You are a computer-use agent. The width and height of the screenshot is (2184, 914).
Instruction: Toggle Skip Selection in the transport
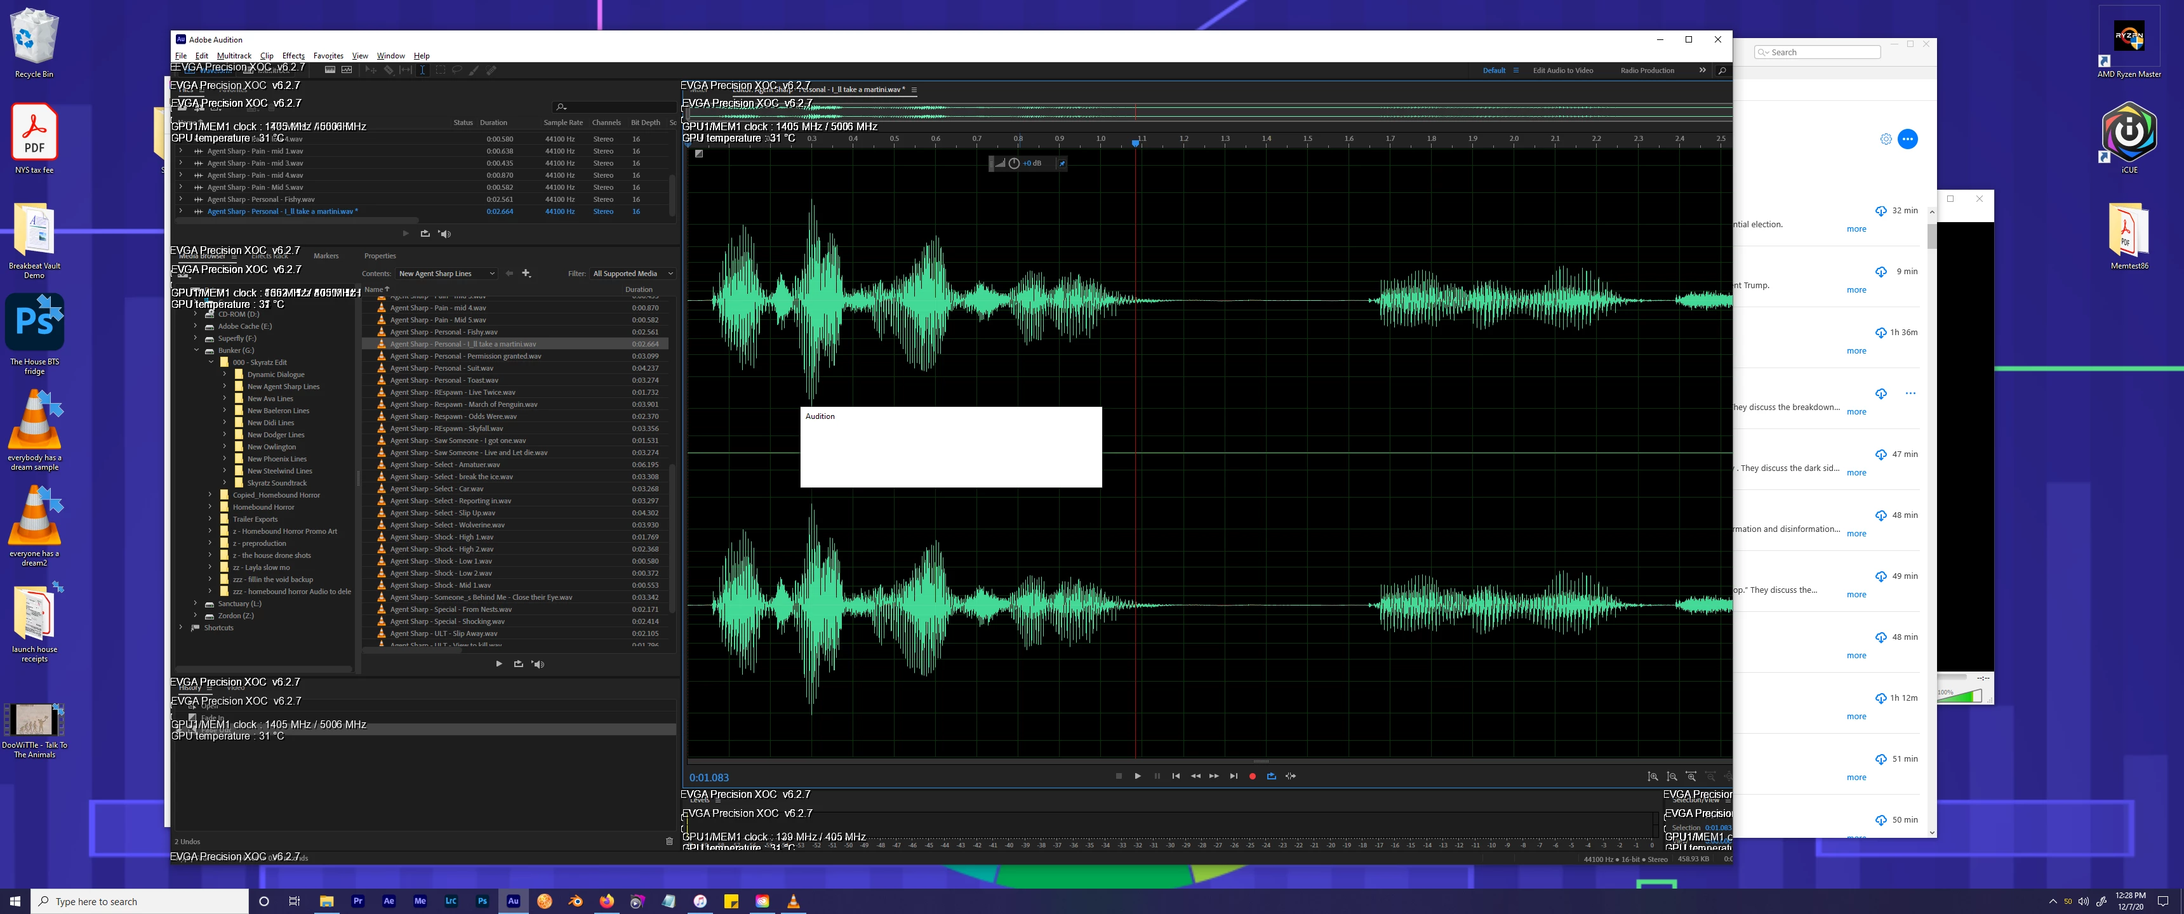1290,776
